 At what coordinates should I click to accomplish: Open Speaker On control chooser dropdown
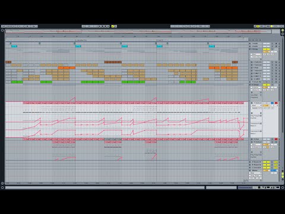pyautogui.click(x=256, y=108)
